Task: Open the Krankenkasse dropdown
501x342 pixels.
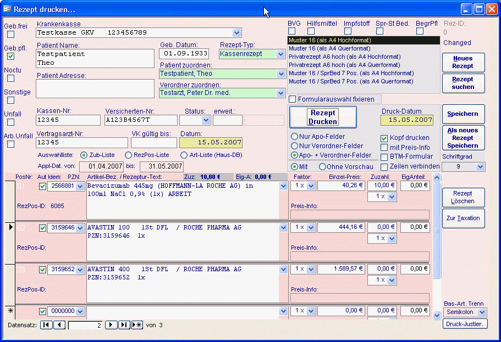Action: 236,32
